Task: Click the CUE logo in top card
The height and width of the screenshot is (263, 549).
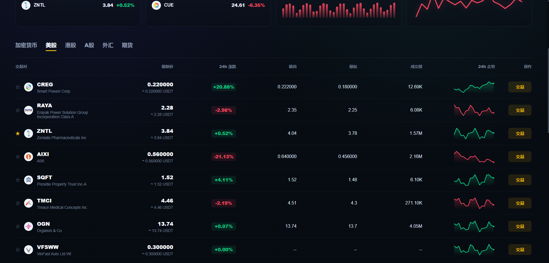Action: point(156,5)
